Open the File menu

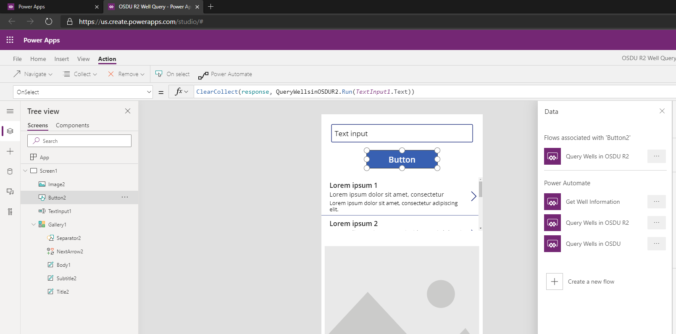(17, 59)
